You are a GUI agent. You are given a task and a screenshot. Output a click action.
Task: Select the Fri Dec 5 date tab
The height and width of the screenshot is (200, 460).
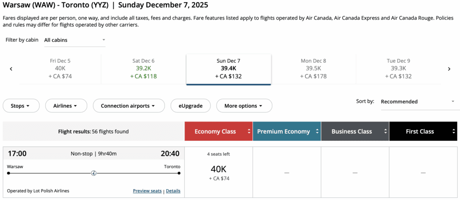[60, 69]
